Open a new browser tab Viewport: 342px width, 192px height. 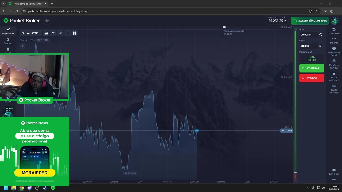tap(52, 3)
